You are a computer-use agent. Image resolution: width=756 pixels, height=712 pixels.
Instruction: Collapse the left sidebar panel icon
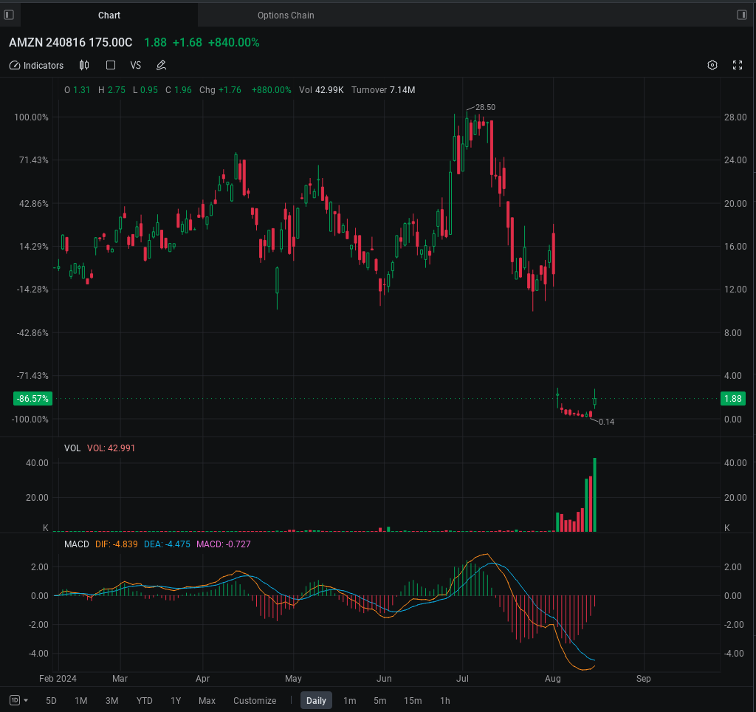9,15
